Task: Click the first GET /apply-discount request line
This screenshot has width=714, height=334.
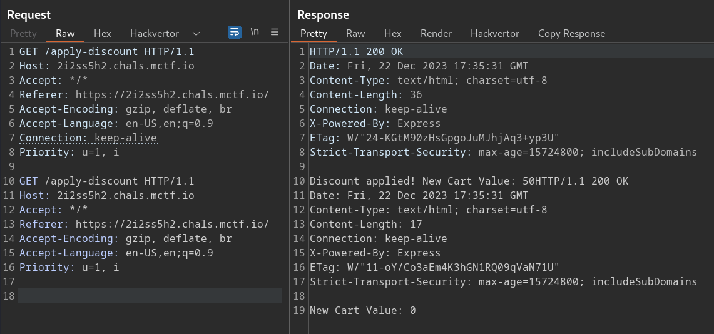Action: [106, 51]
